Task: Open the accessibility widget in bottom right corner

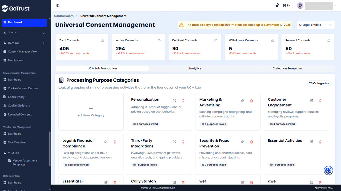Action: [328, 170]
